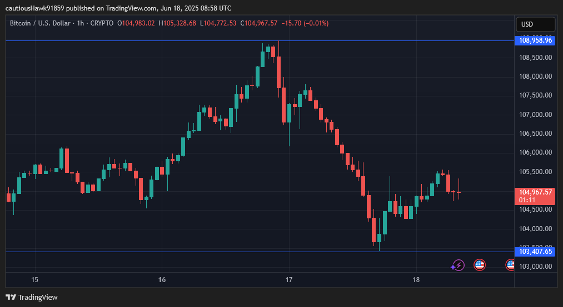
Task: Click date 16 on the time axis
Action: pos(162,280)
